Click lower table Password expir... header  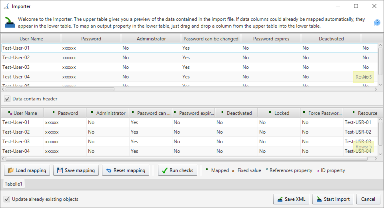pos(194,113)
